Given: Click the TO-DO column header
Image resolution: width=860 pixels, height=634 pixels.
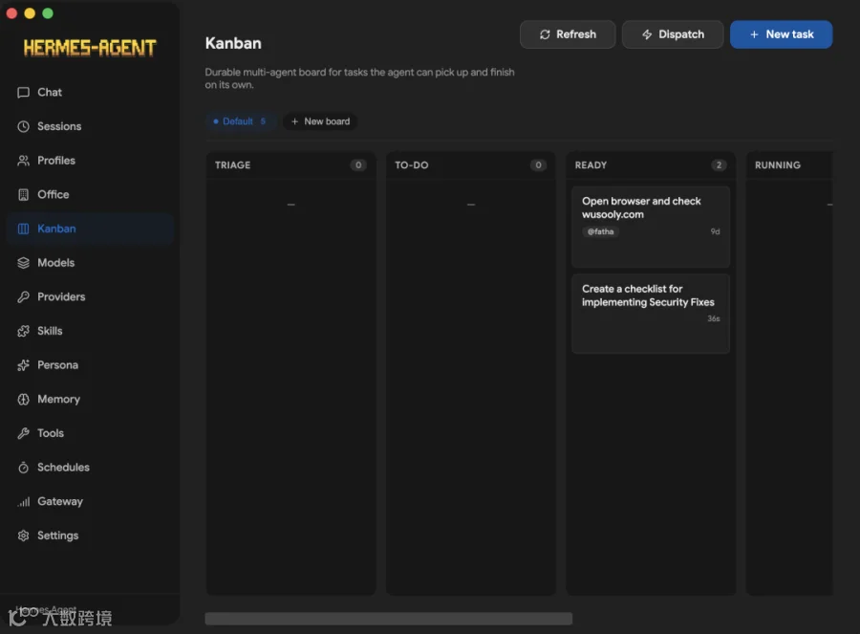Looking at the screenshot, I should tap(470, 165).
